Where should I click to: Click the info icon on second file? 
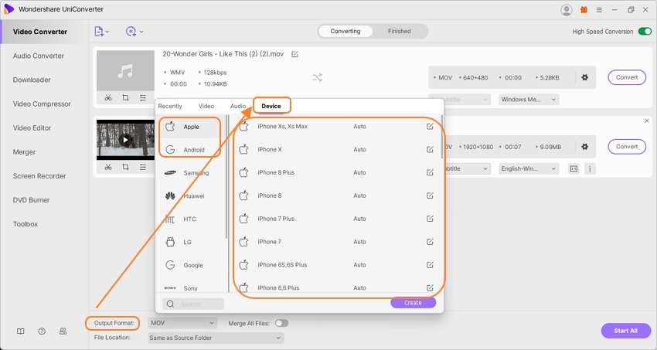(590, 168)
